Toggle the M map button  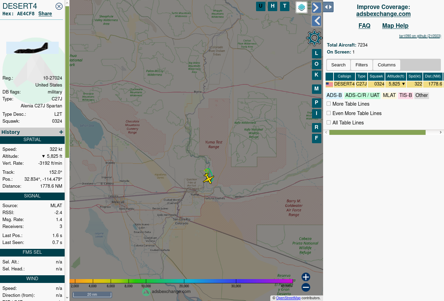point(316,89)
